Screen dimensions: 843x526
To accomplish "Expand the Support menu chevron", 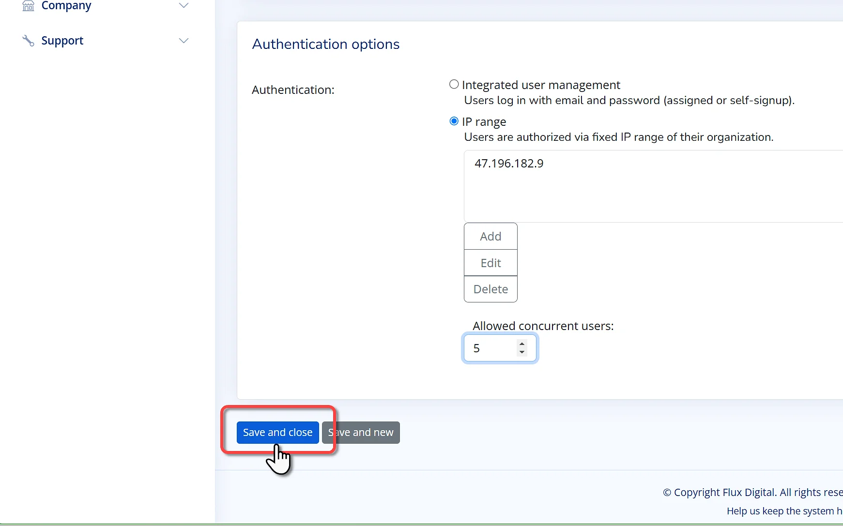I will 184,41.
